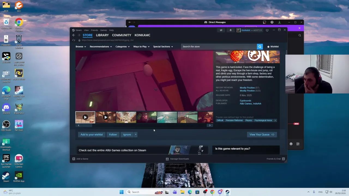Screen dimensions: 349x196
Task: Click Discord inbox icon in Direct Messages window
Action: tap(264, 22)
